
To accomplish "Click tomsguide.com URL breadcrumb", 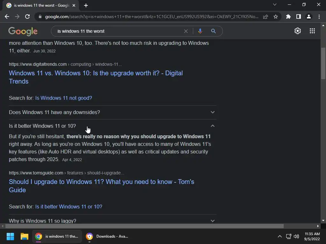I will [67, 173].
